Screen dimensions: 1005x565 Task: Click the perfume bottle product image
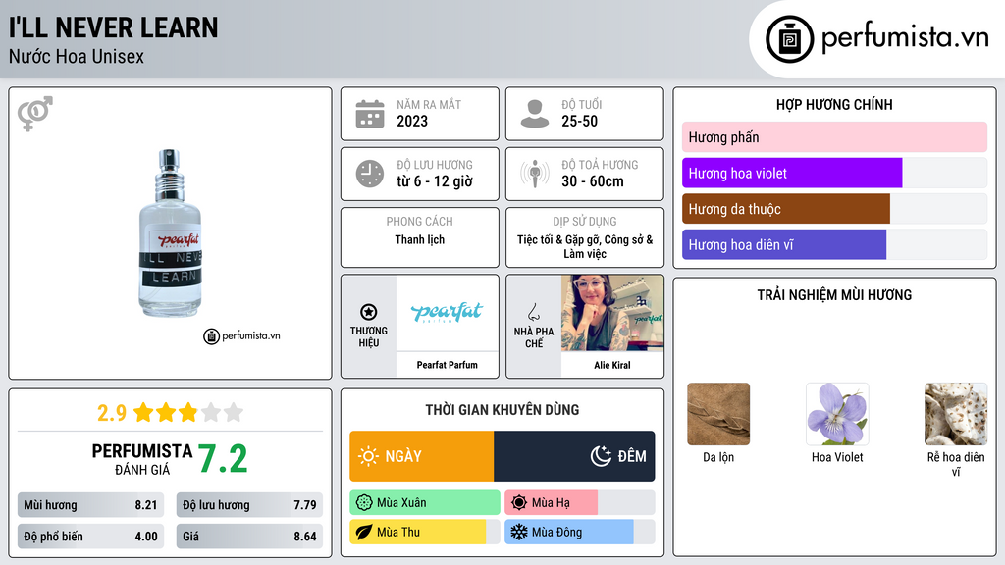pyautogui.click(x=171, y=233)
